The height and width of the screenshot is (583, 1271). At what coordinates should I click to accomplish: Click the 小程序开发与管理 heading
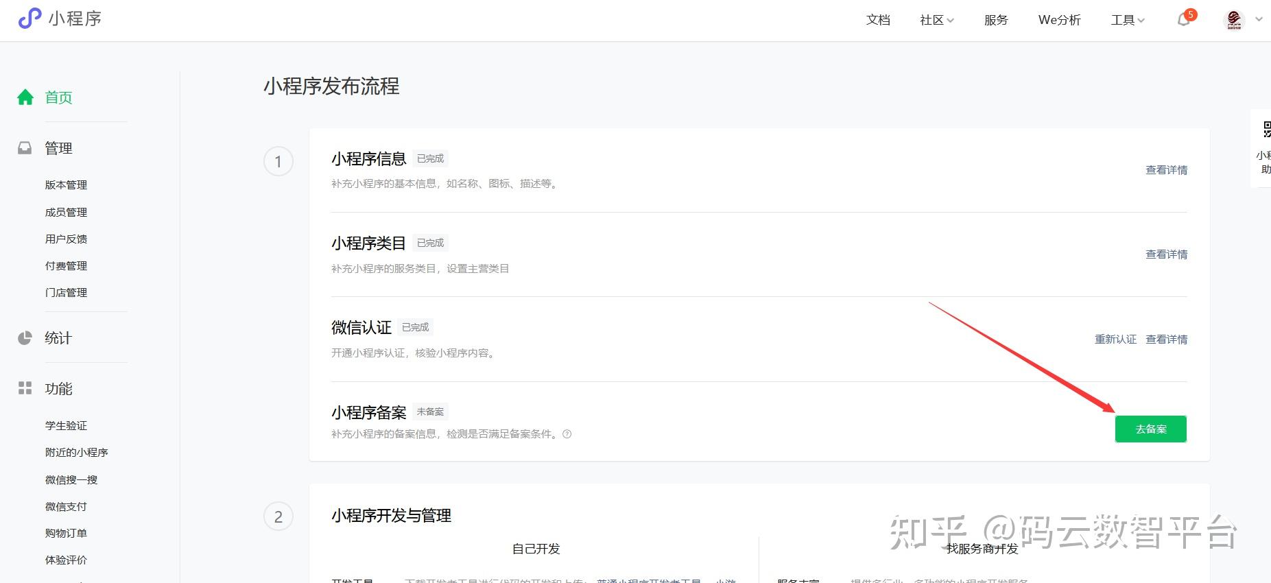392,516
